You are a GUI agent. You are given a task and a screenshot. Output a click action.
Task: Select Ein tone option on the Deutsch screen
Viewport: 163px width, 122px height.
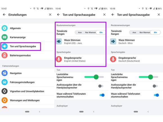pos(155,33)
